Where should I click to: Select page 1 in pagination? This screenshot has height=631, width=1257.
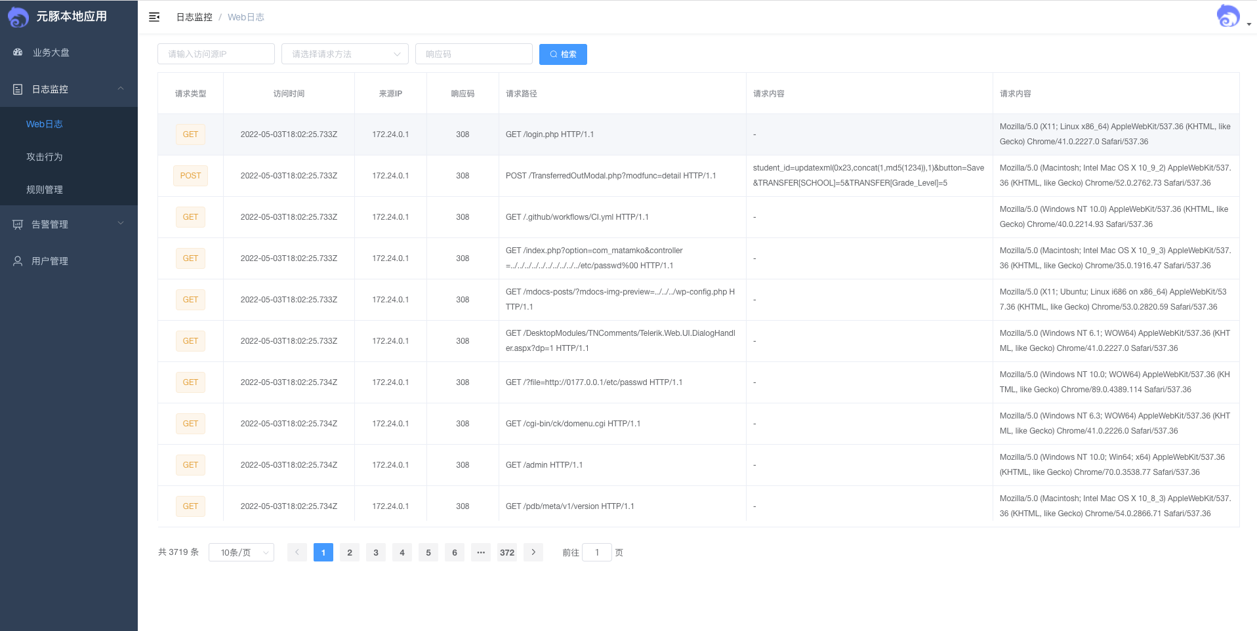tap(323, 552)
